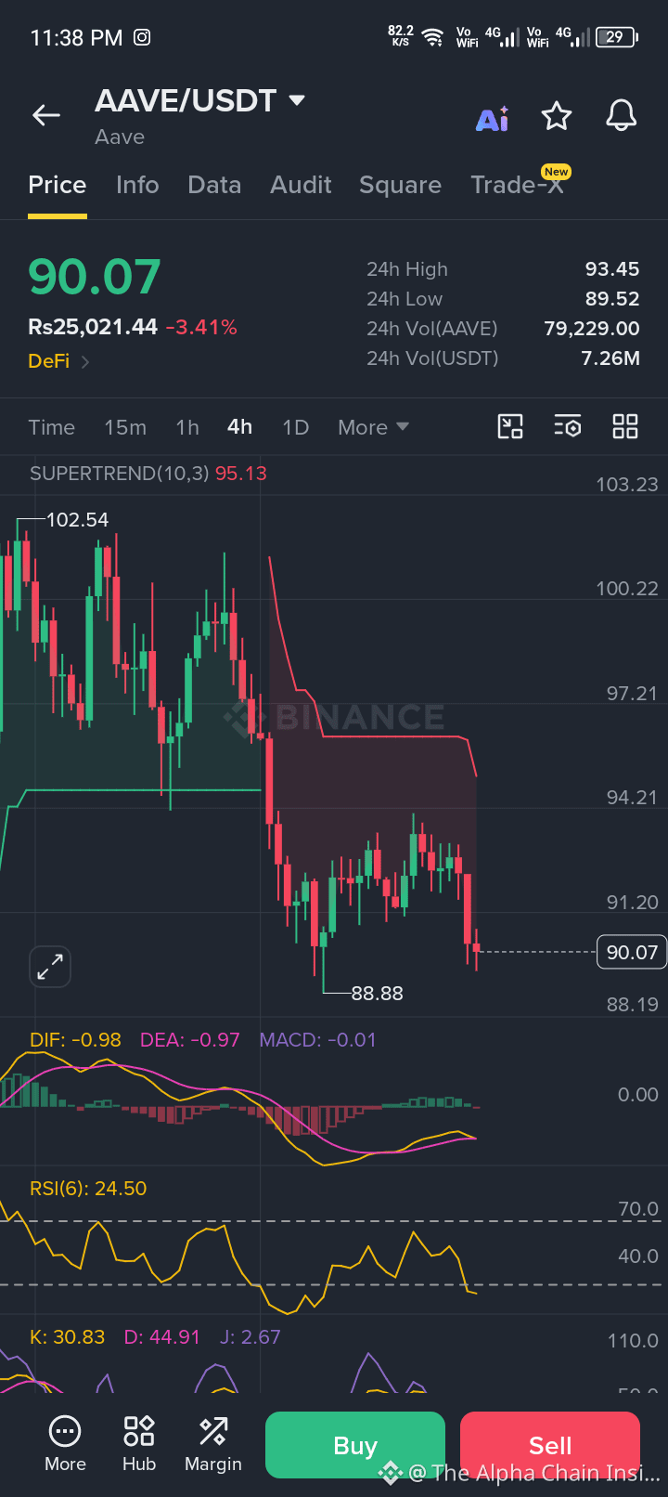This screenshot has height=1497, width=668.
Task: Tap the large green 90.07 price
Action: point(95,277)
